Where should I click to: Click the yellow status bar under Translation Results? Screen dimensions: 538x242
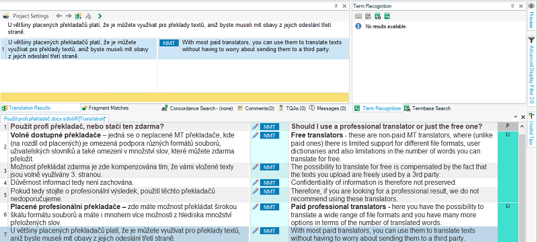175,97
